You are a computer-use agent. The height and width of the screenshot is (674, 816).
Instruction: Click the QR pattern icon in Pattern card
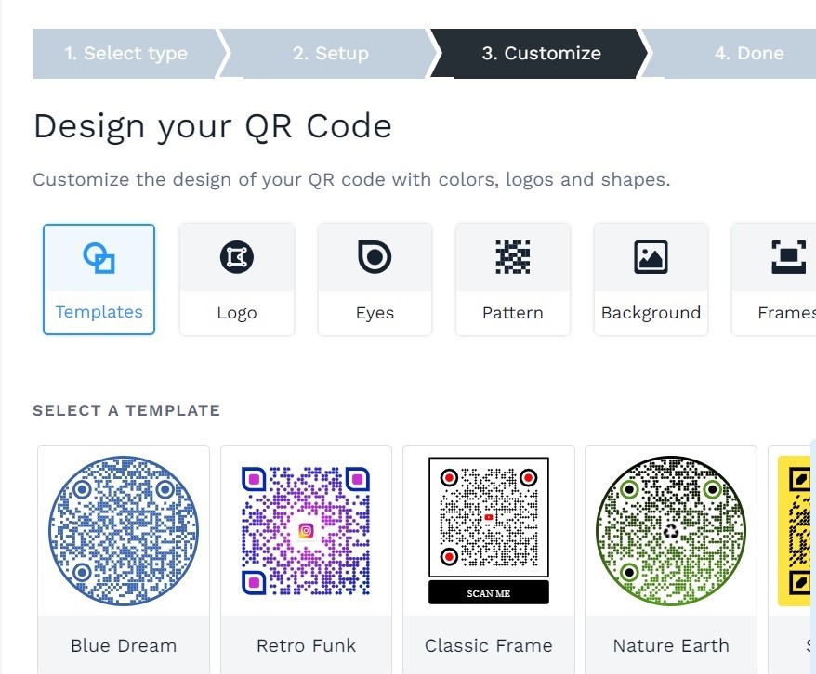(512, 257)
